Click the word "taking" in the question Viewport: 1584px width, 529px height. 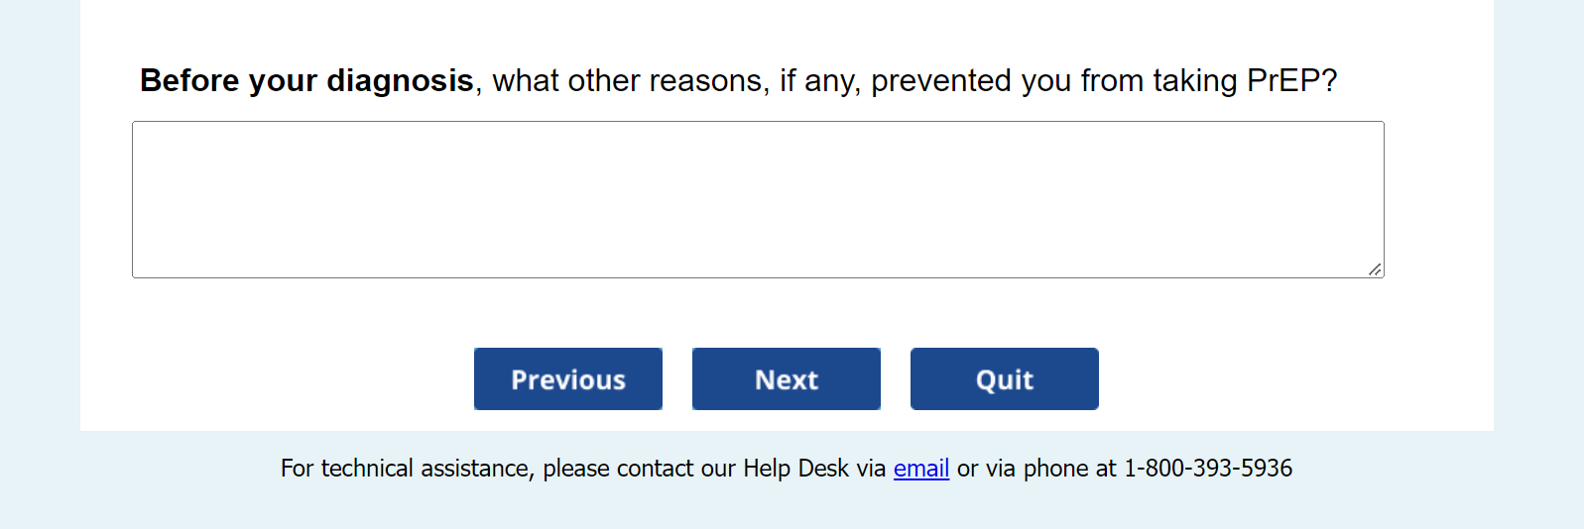pyautogui.click(x=1194, y=80)
